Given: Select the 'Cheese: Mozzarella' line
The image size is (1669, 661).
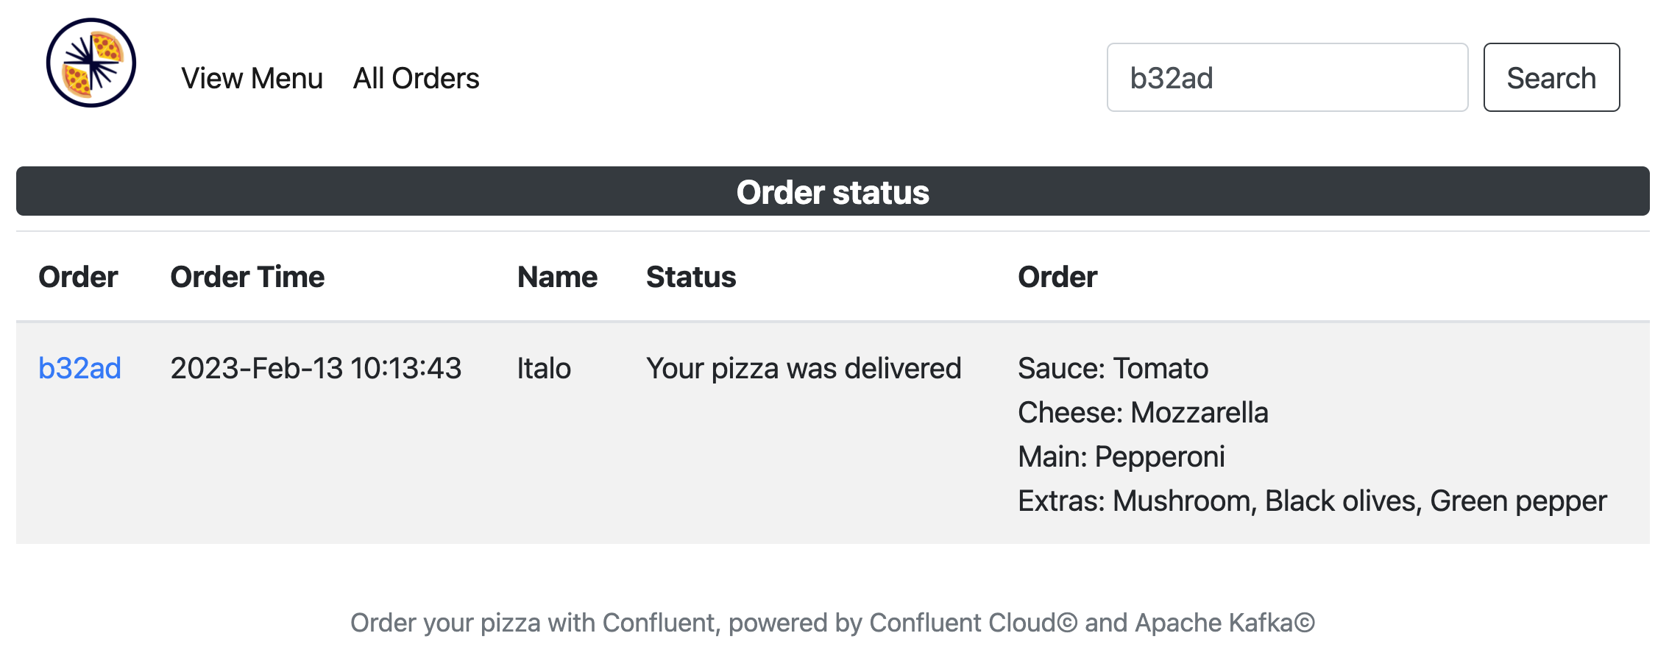Looking at the screenshot, I should [1143, 412].
